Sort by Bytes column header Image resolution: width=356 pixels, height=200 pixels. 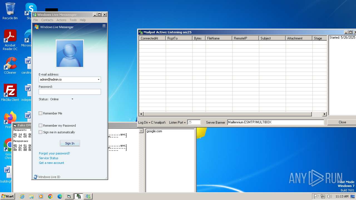199,38
